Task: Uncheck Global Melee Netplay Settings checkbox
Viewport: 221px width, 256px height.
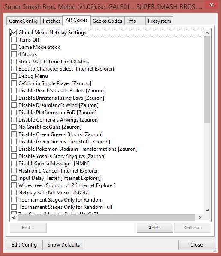Action: (14, 33)
